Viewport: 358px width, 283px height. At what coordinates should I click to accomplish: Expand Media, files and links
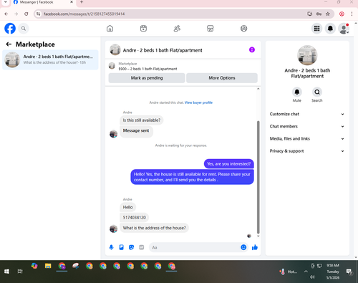[307, 139]
